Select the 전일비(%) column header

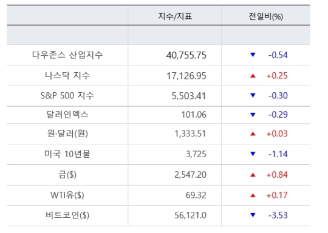(x=265, y=16)
